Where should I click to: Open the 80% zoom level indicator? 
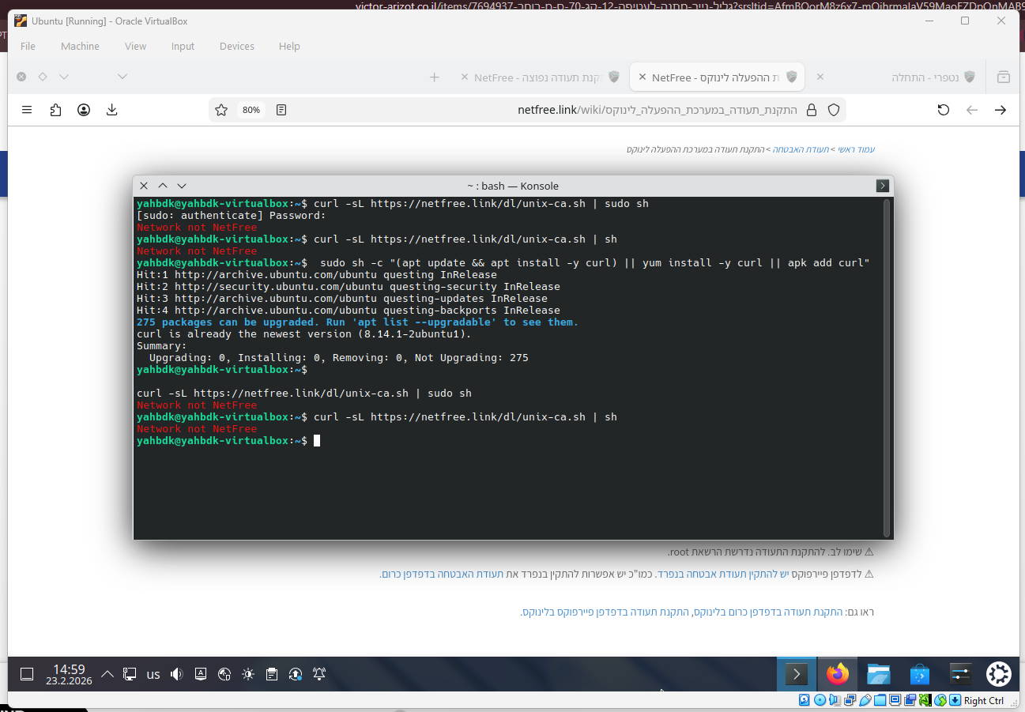point(251,110)
